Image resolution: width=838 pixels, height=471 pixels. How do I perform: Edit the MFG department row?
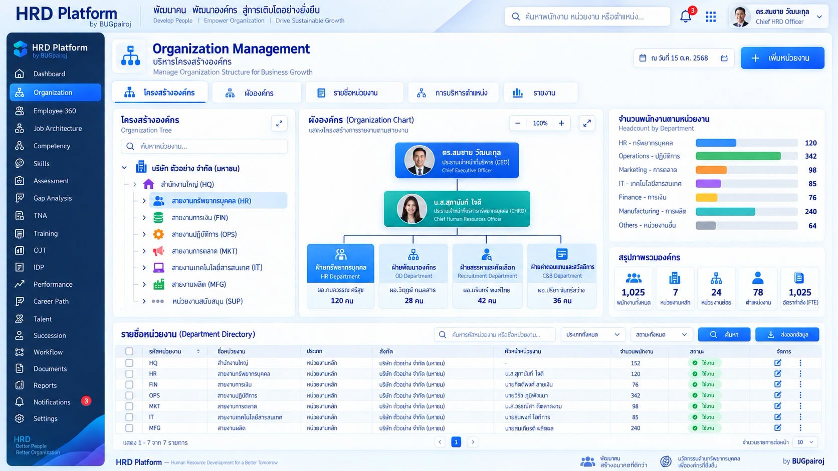[778, 428]
